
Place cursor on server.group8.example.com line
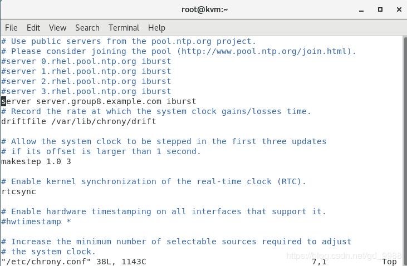(x=99, y=101)
